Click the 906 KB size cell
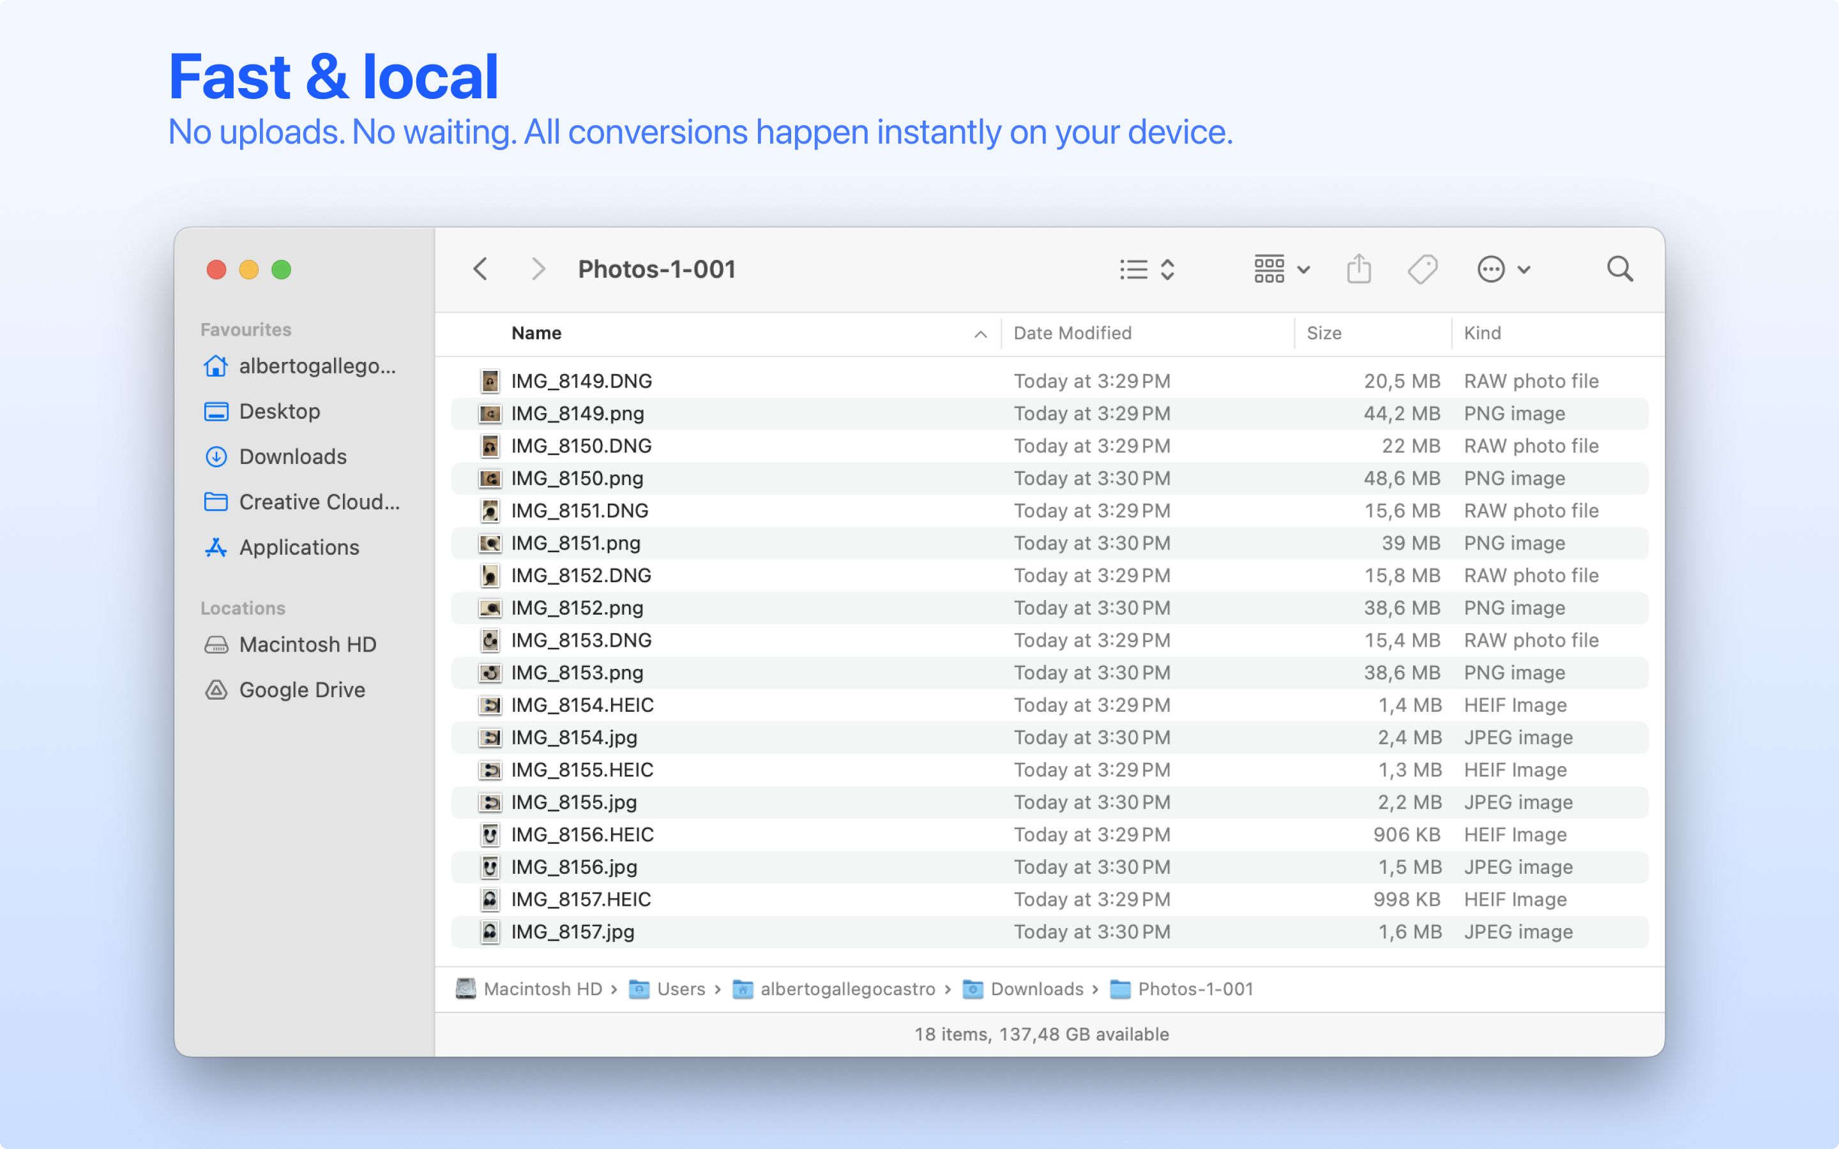Viewport: 1839px width, 1149px height. coord(1407,834)
